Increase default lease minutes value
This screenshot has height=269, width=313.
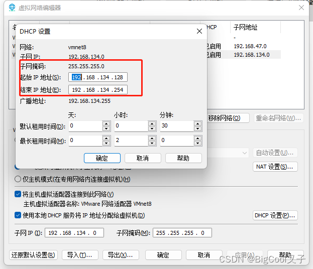tap(197, 123)
